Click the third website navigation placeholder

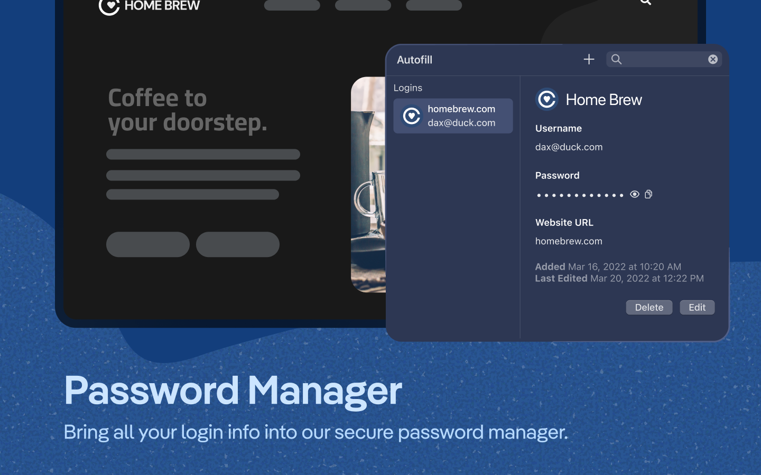coord(434,5)
